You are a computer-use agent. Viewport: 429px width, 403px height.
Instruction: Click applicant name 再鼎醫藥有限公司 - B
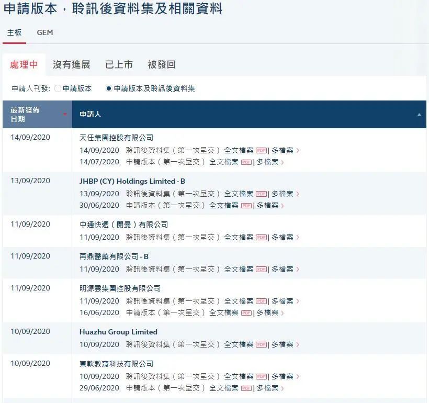click(114, 256)
